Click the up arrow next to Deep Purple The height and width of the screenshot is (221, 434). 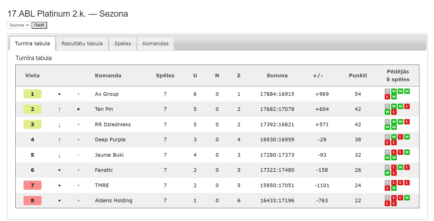click(60, 140)
